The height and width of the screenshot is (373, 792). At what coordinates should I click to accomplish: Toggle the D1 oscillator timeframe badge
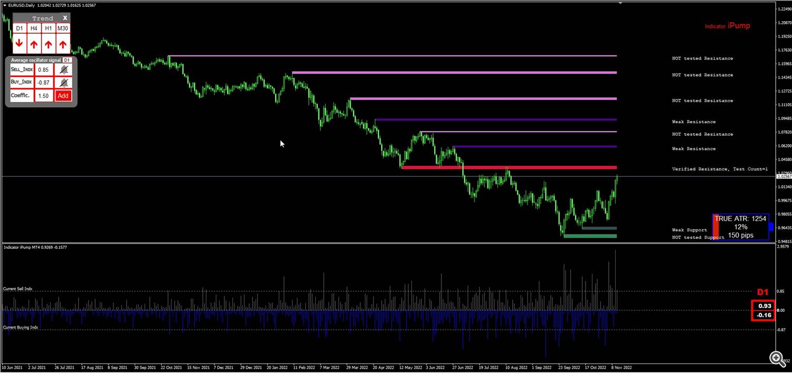coord(67,60)
